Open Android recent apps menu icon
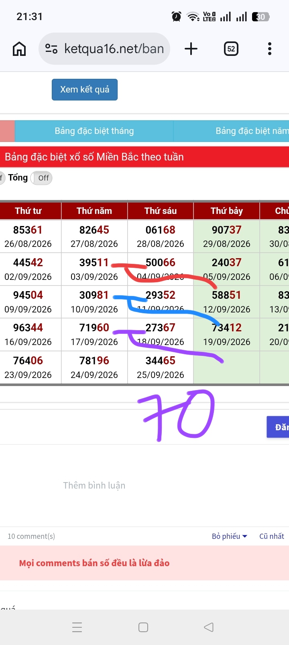 (x=77, y=627)
